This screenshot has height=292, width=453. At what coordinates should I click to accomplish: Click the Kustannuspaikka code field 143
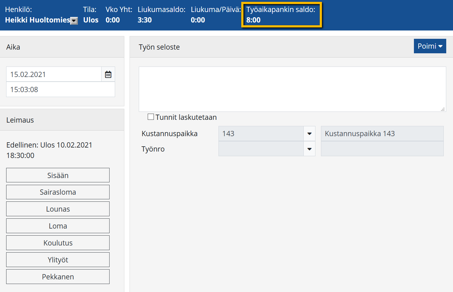(x=261, y=134)
